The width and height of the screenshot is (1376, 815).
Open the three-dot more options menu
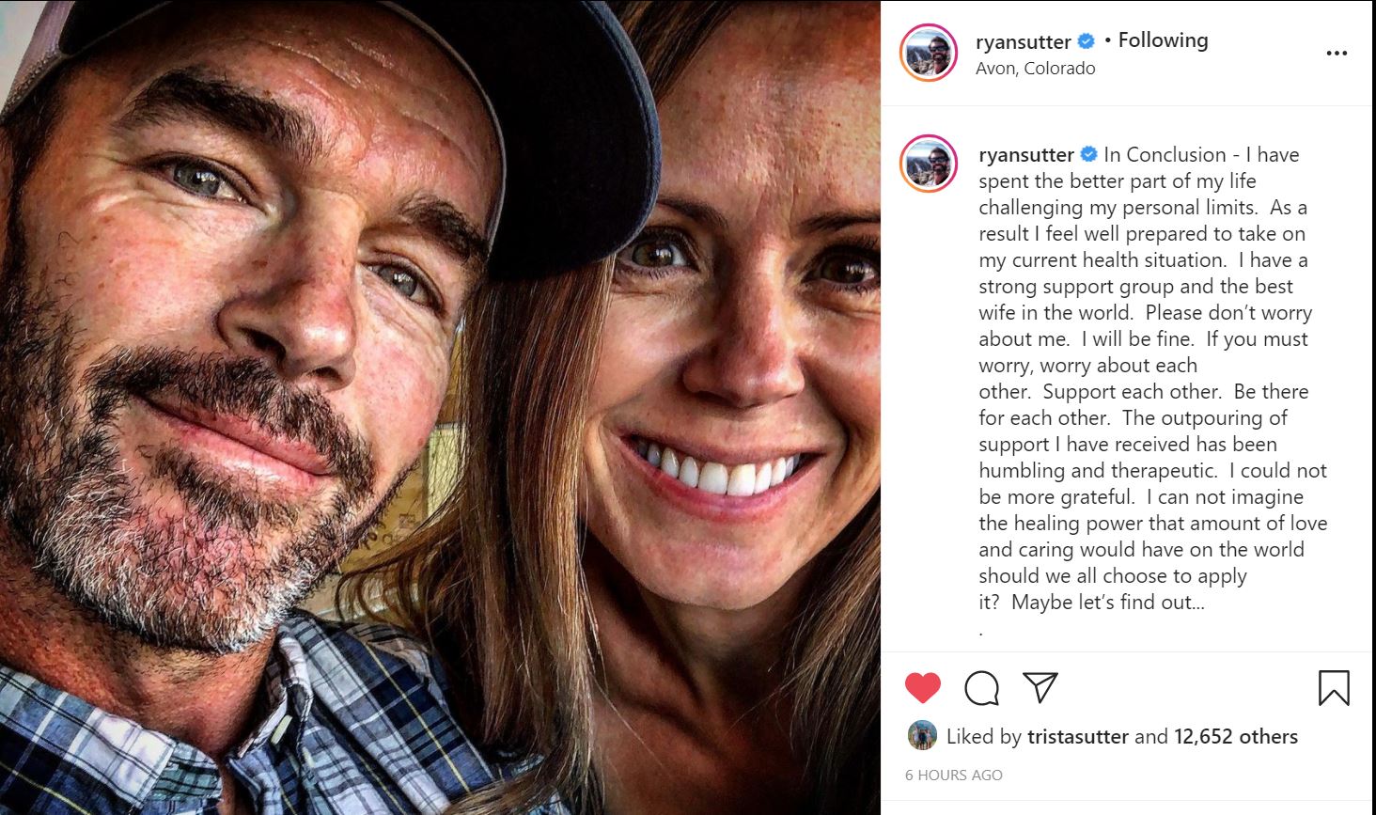(x=1337, y=54)
